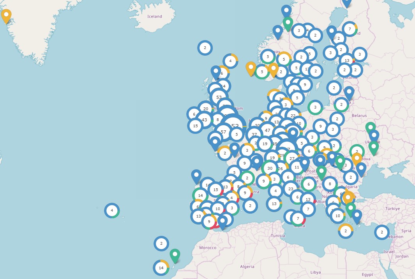The height and width of the screenshot is (279, 415).
Task: Expand the cluster of 7 in Finland
Action: tap(350, 29)
